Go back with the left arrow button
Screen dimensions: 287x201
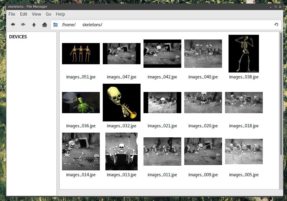coord(13,24)
